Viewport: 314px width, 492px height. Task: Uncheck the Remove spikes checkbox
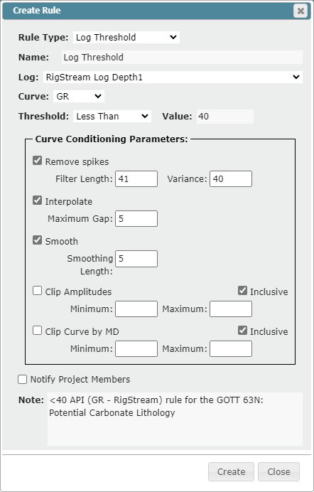point(37,161)
